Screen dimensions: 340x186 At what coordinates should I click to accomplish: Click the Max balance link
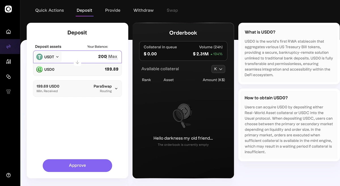click(113, 57)
